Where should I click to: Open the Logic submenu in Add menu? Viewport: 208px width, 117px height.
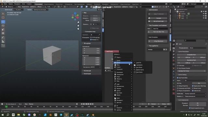[x=123, y=84]
